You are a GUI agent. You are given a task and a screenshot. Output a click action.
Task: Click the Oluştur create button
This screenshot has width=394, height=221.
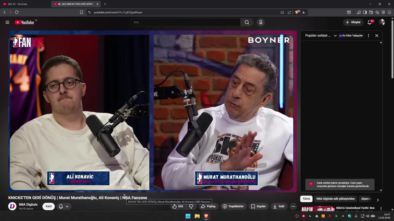[x=353, y=22]
